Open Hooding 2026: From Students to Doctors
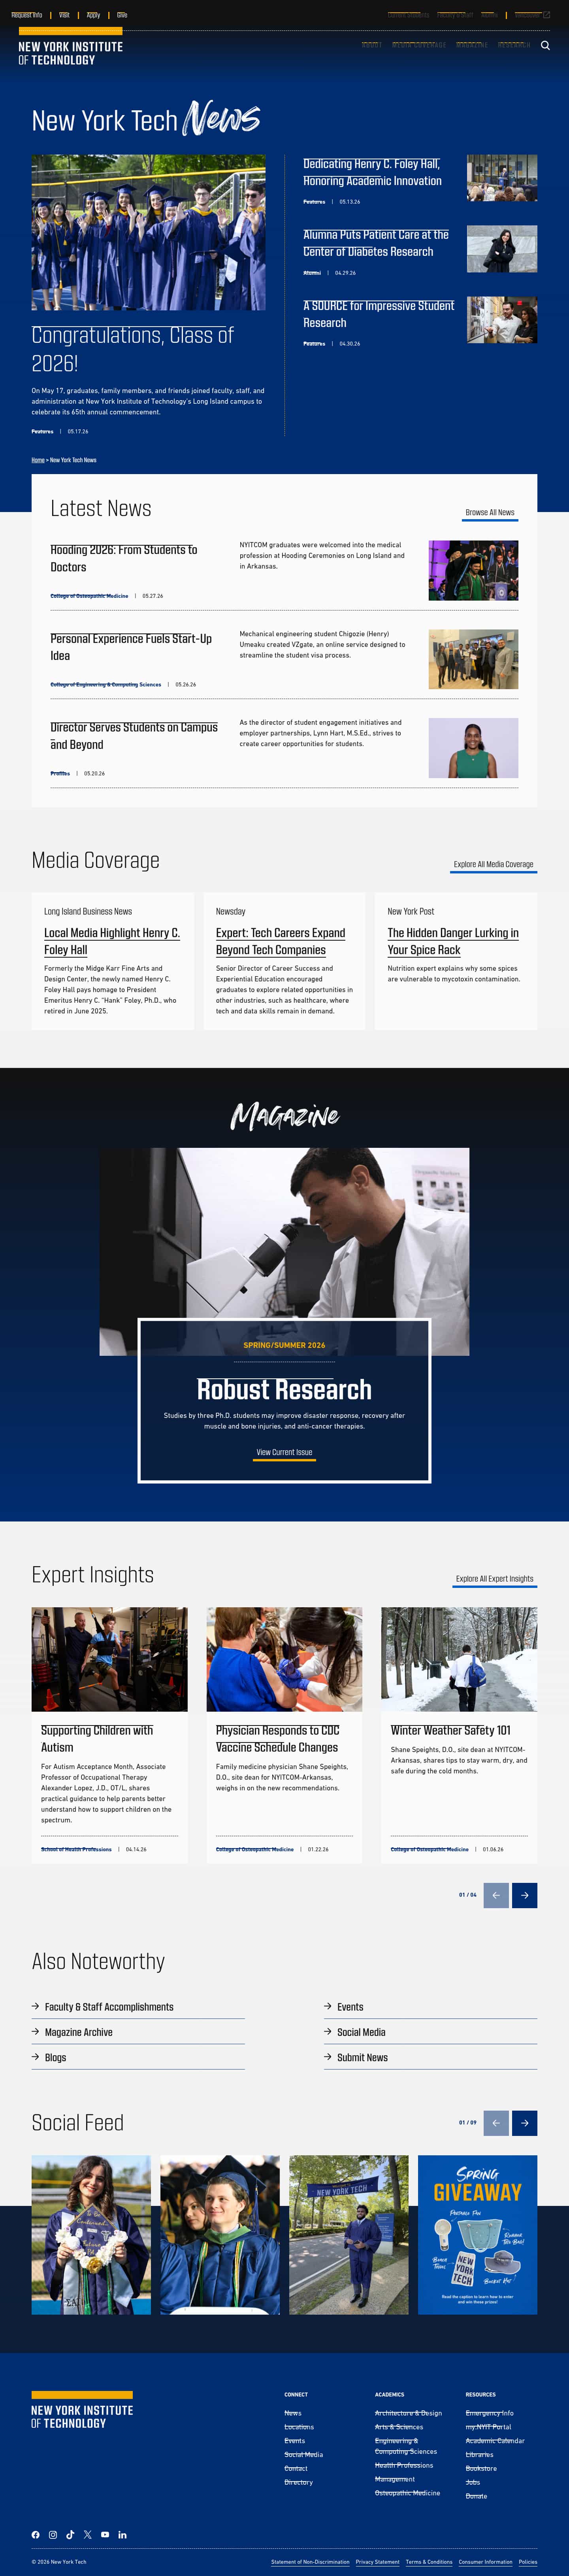This screenshot has width=569, height=2576. [x=124, y=558]
